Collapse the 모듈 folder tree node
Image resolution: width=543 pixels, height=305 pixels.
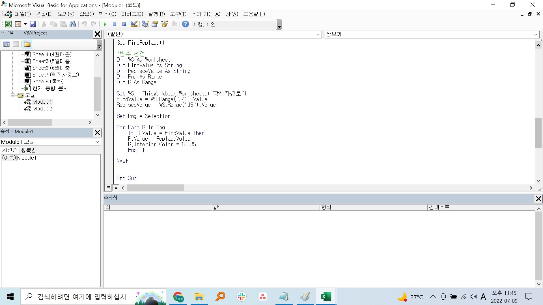point(12,95)
